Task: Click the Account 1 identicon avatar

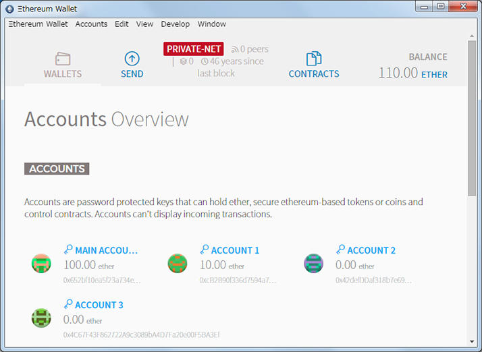Action: 178,263
